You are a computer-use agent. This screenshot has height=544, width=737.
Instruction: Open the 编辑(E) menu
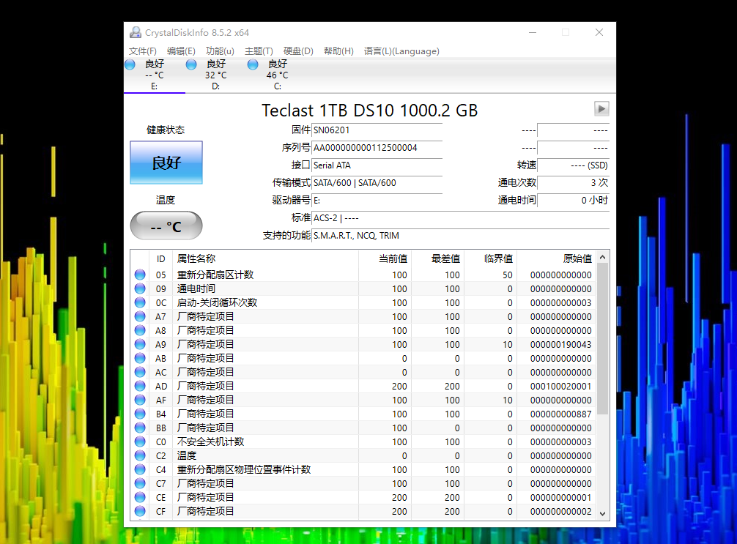[x=181, y=51]
